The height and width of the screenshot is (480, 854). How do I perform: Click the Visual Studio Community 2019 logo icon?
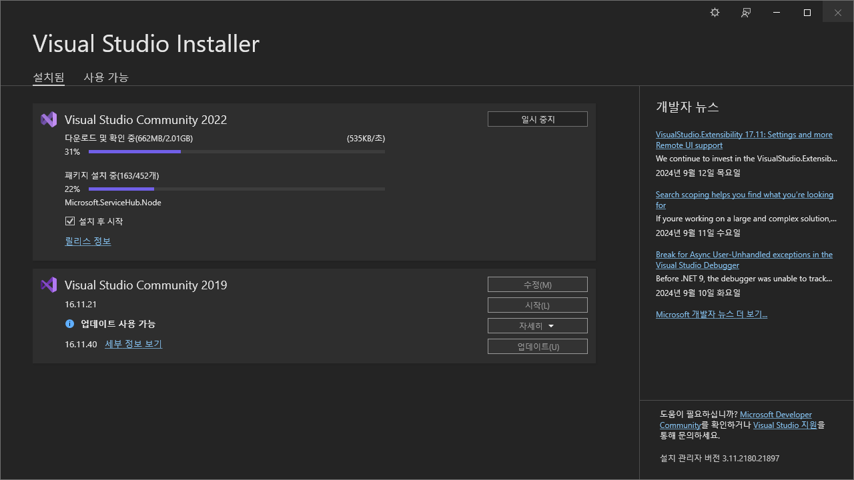[x=49, y=285]
